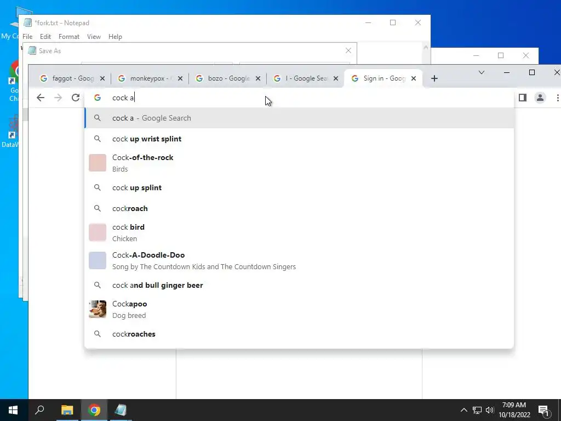561x421 pixels.
Task: Select the 'Cockapoo' Dog breed suggestion
Action: click(x=299, y=309)
